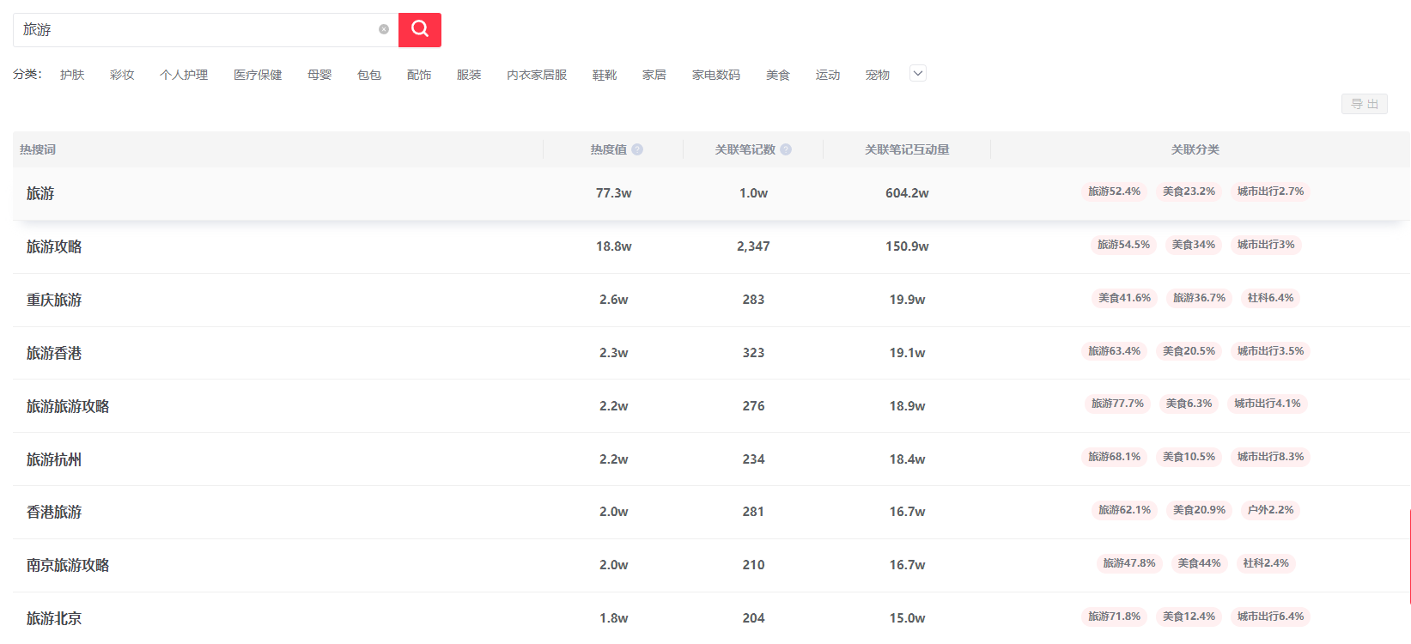Click the 旅游52.4% category tag
The height and width of the screenshot is (644, 1411).
tap(1114, 191)
